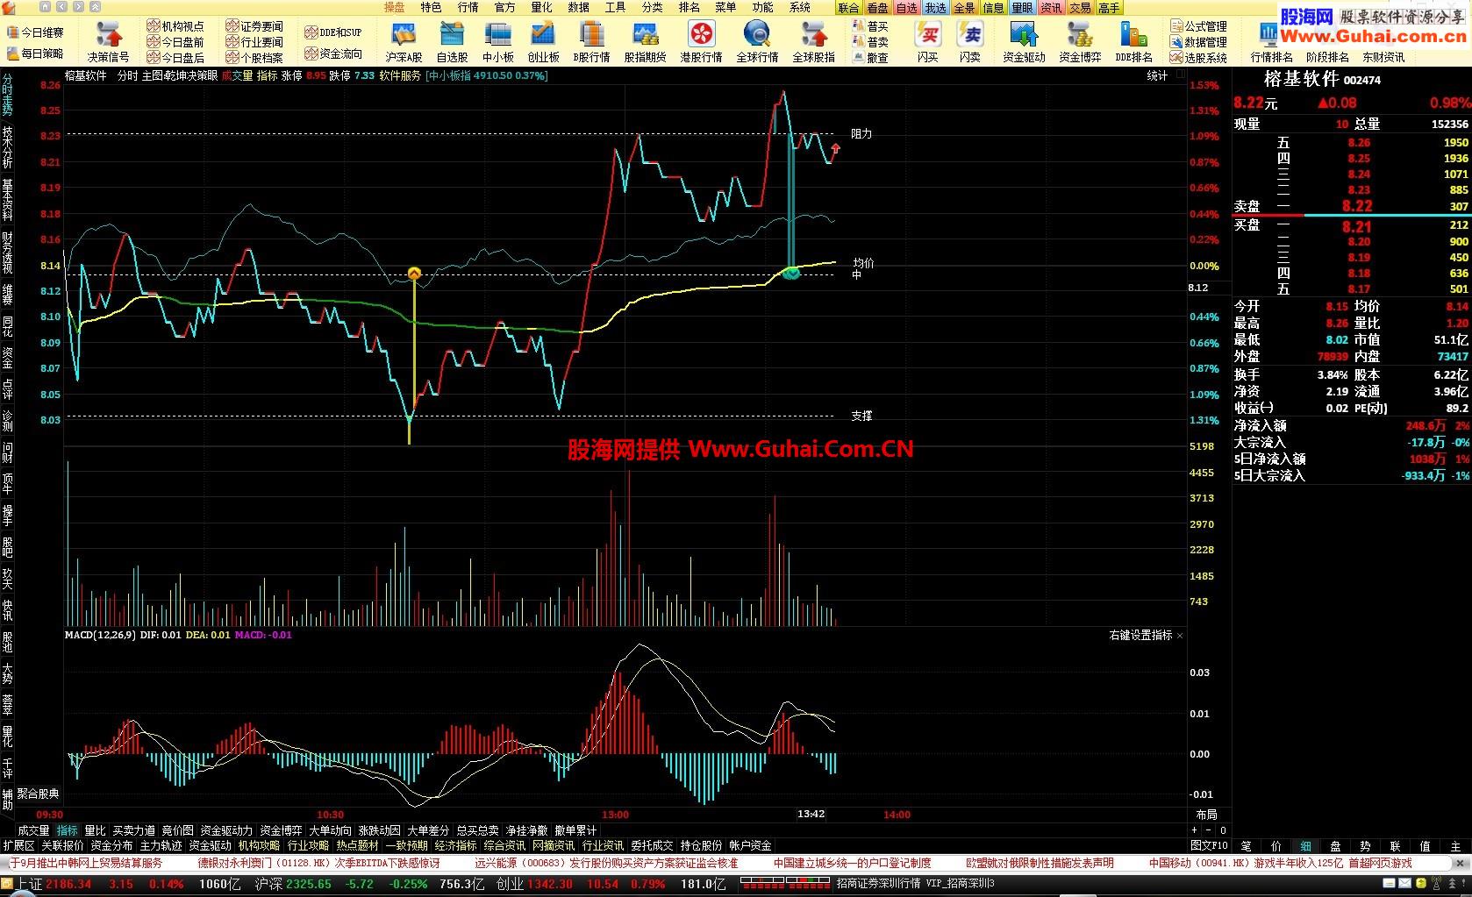Select the 大单动向 indicator tab
1472x897 pixels.
[330, 830]
